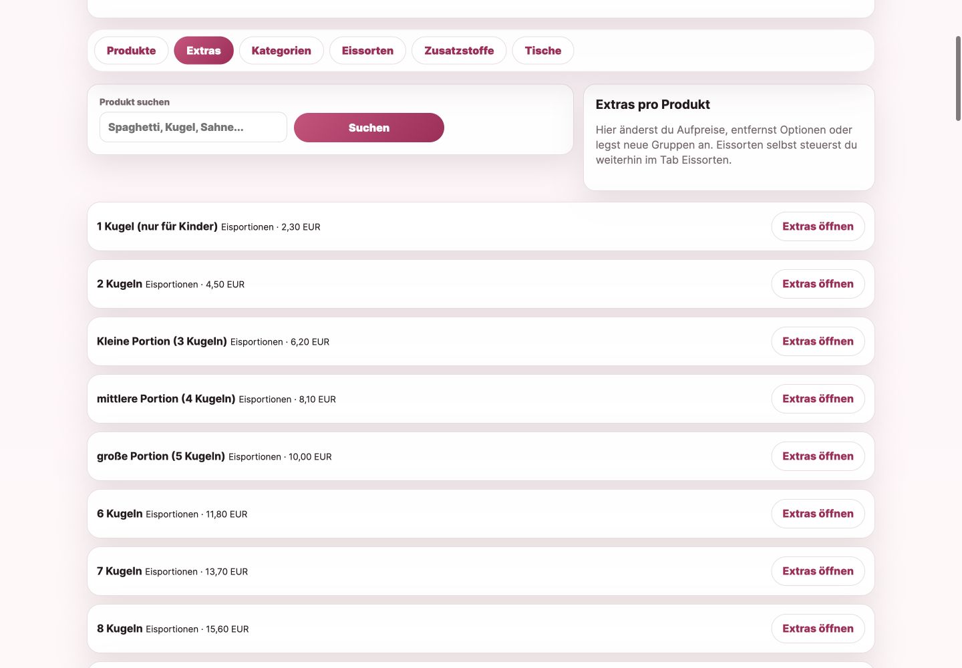
Task: Click the 'Eisportionen · 10,00 EUR' price text
Action: [280, 457]
